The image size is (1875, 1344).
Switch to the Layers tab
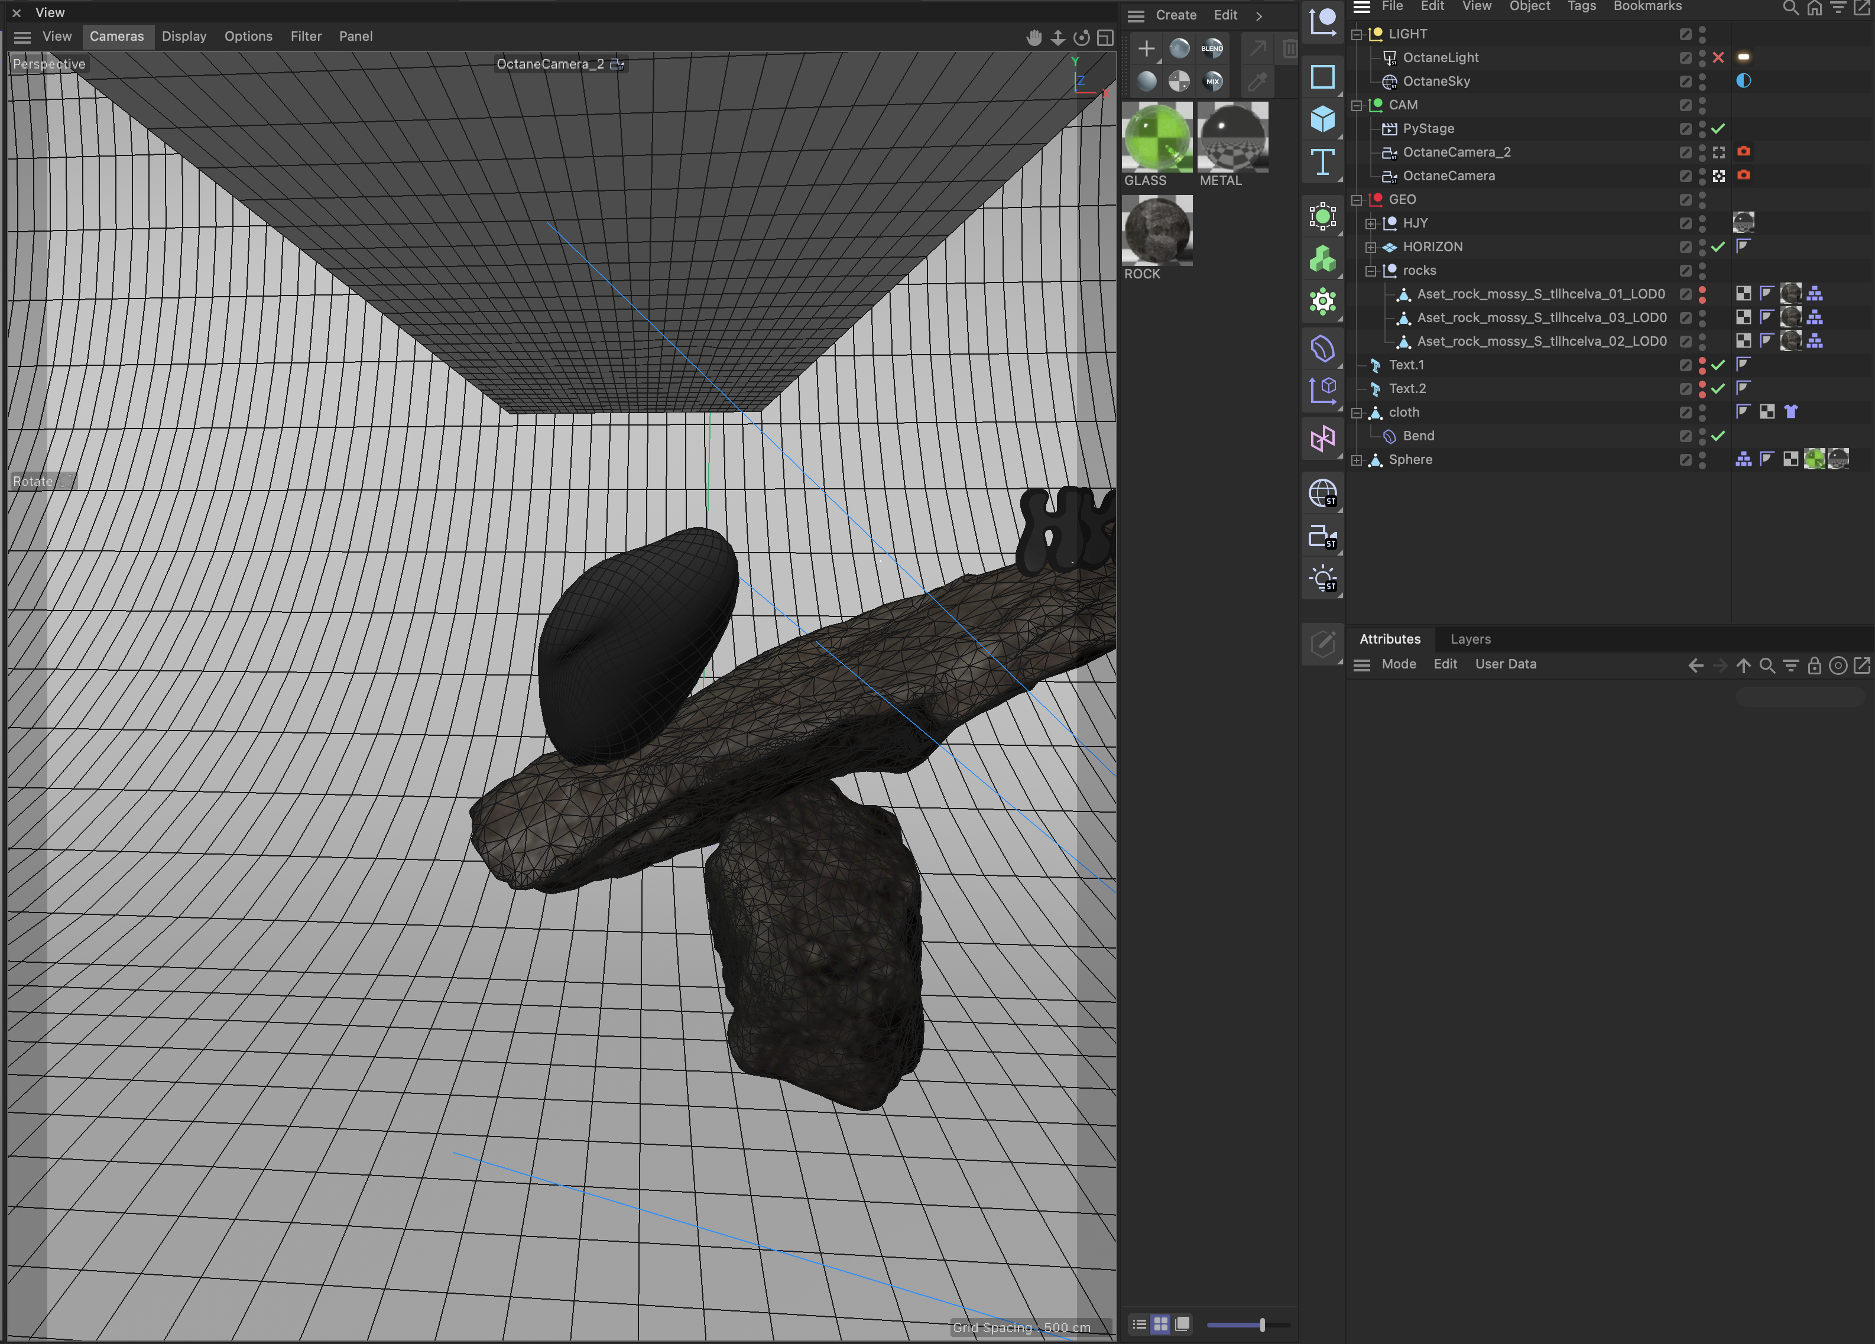[1470, 639]
